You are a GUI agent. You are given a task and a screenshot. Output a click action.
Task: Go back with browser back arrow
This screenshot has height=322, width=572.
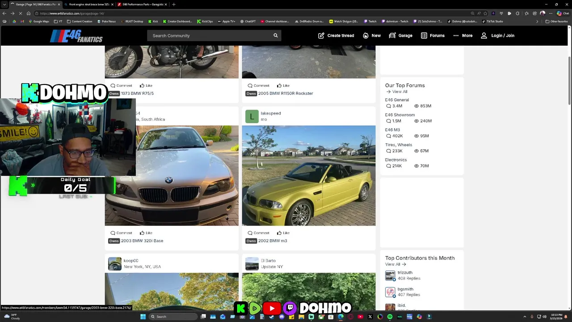[x=4, y=13]
